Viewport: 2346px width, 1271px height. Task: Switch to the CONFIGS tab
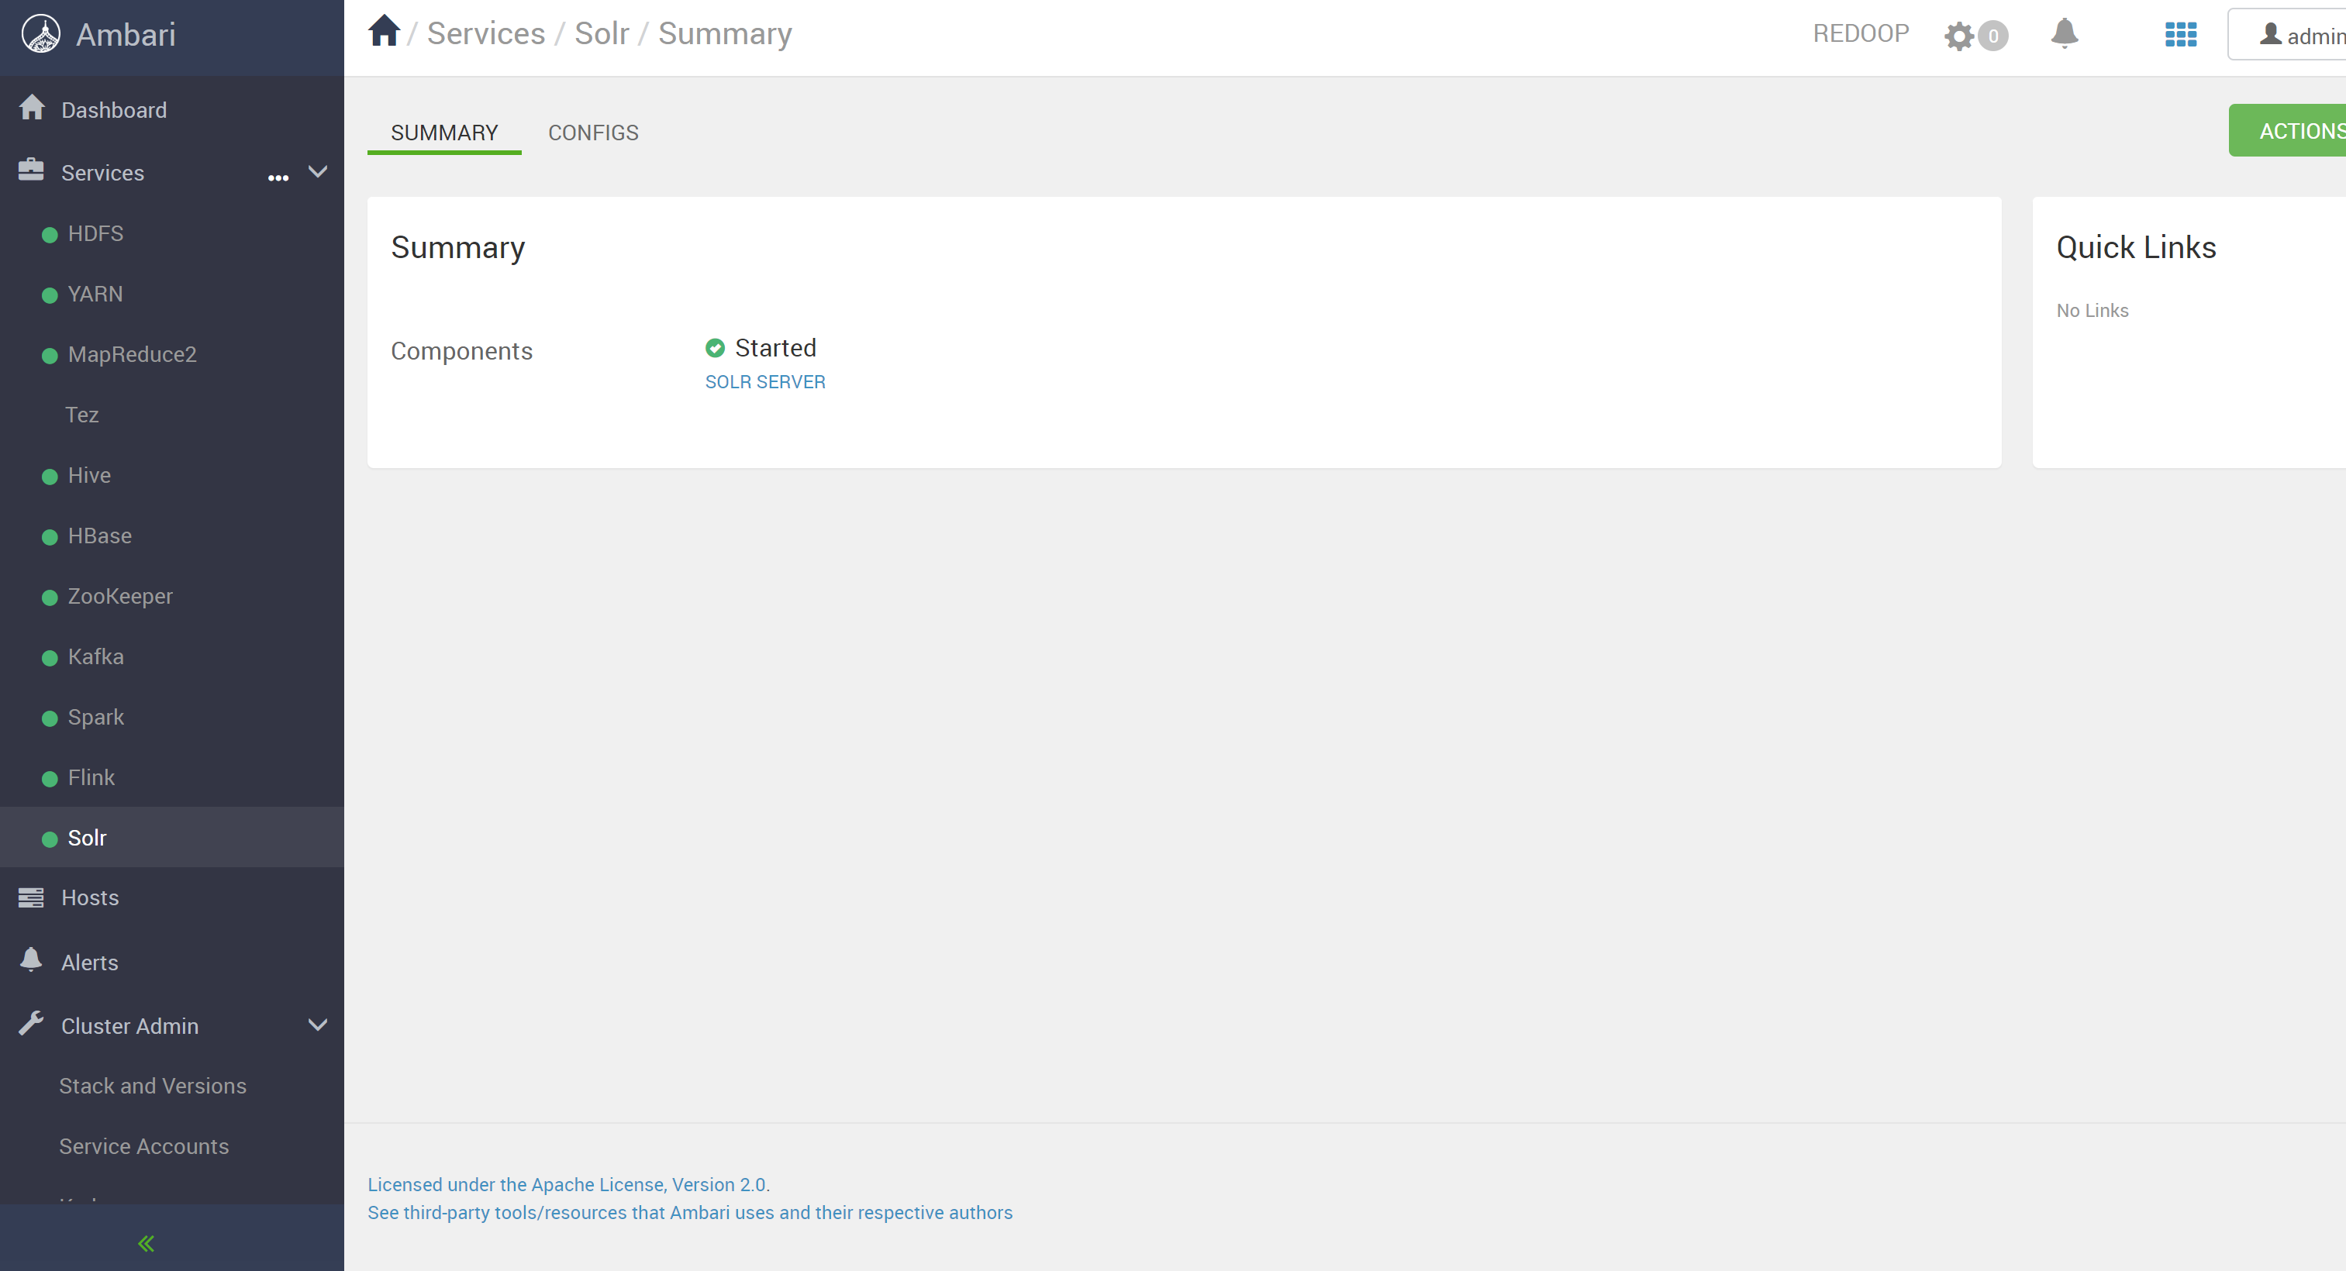pyautogui.click(x=593, y=133)
